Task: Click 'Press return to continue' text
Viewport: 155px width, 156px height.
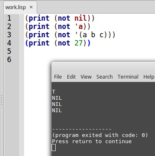Action: (92, 142)
